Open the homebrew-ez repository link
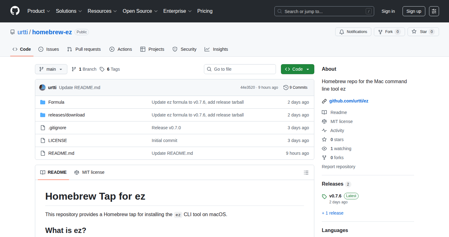The height and width of the screenshot is (237, 449). [x=52, y=32]
